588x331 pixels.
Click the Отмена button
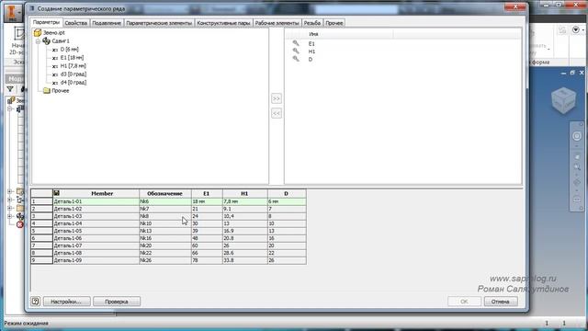point(501,302)
